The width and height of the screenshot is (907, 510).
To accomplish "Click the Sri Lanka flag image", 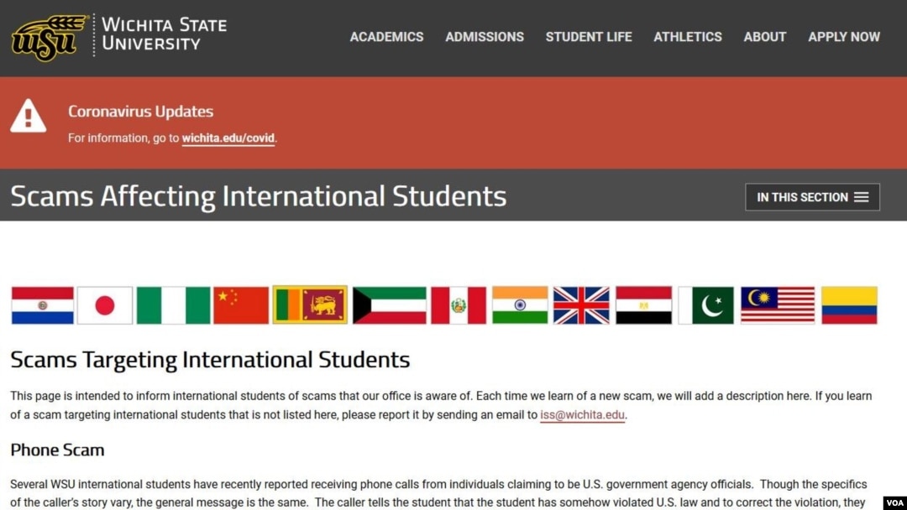I will 310,304.
